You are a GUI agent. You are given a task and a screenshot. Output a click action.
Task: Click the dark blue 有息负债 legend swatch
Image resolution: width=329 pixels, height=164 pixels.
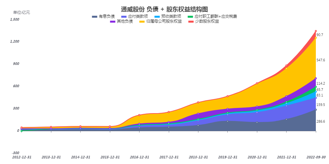tap(95, 16)
